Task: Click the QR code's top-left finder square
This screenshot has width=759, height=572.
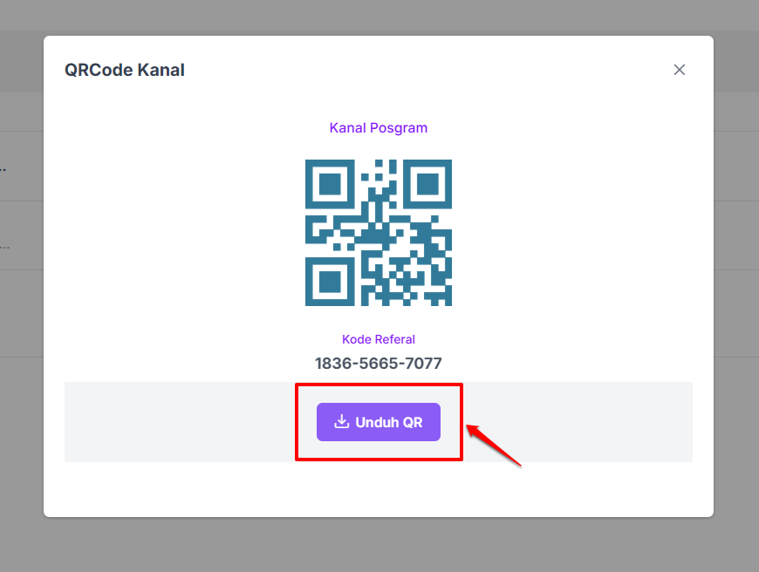Action: coord(330,184)
